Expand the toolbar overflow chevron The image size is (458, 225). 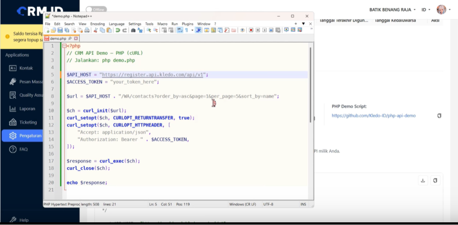pyautogui.click(x=312, y=29)
